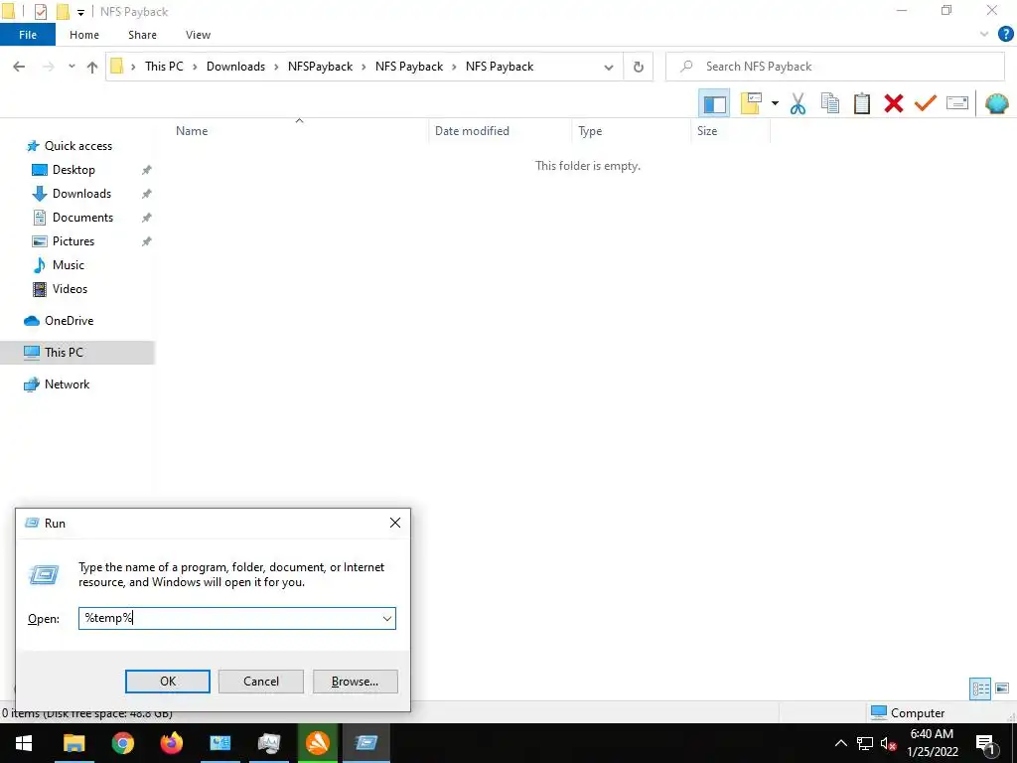Select Videos in navigation pane
This screenshot has width=1017, height=763.
(x=70, y=289)
